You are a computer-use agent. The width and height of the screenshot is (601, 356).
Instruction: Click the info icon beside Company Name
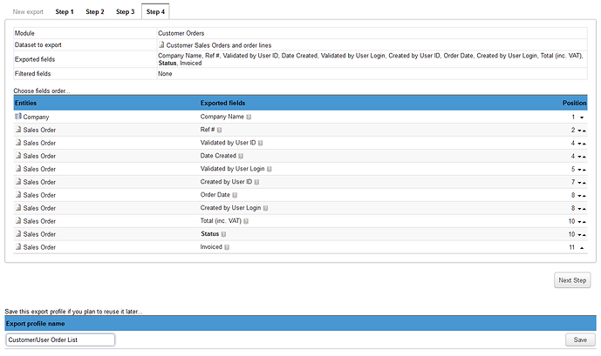click(x=249, y=117)
